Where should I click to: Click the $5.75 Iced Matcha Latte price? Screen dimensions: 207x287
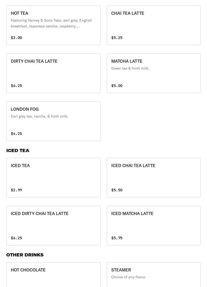click(117, 238)
